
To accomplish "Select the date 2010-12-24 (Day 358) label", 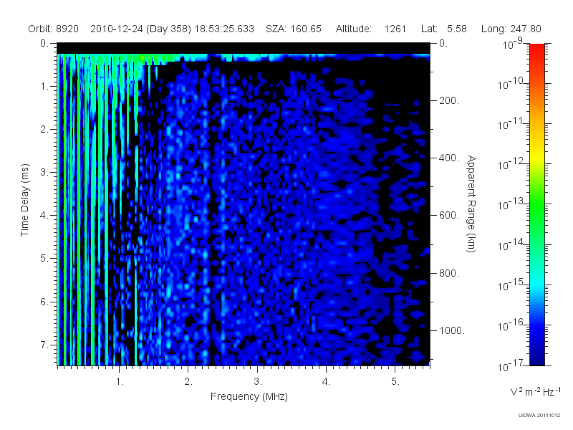I will pyautogui.click(x=140, y=29).
